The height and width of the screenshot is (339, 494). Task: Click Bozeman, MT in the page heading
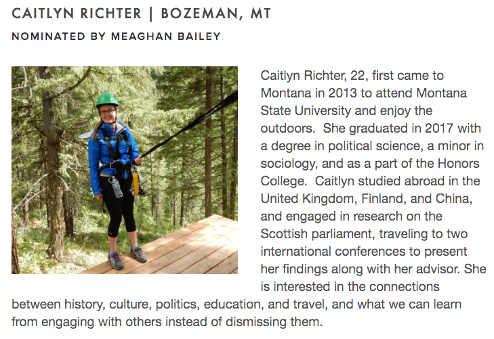point(215,14)
